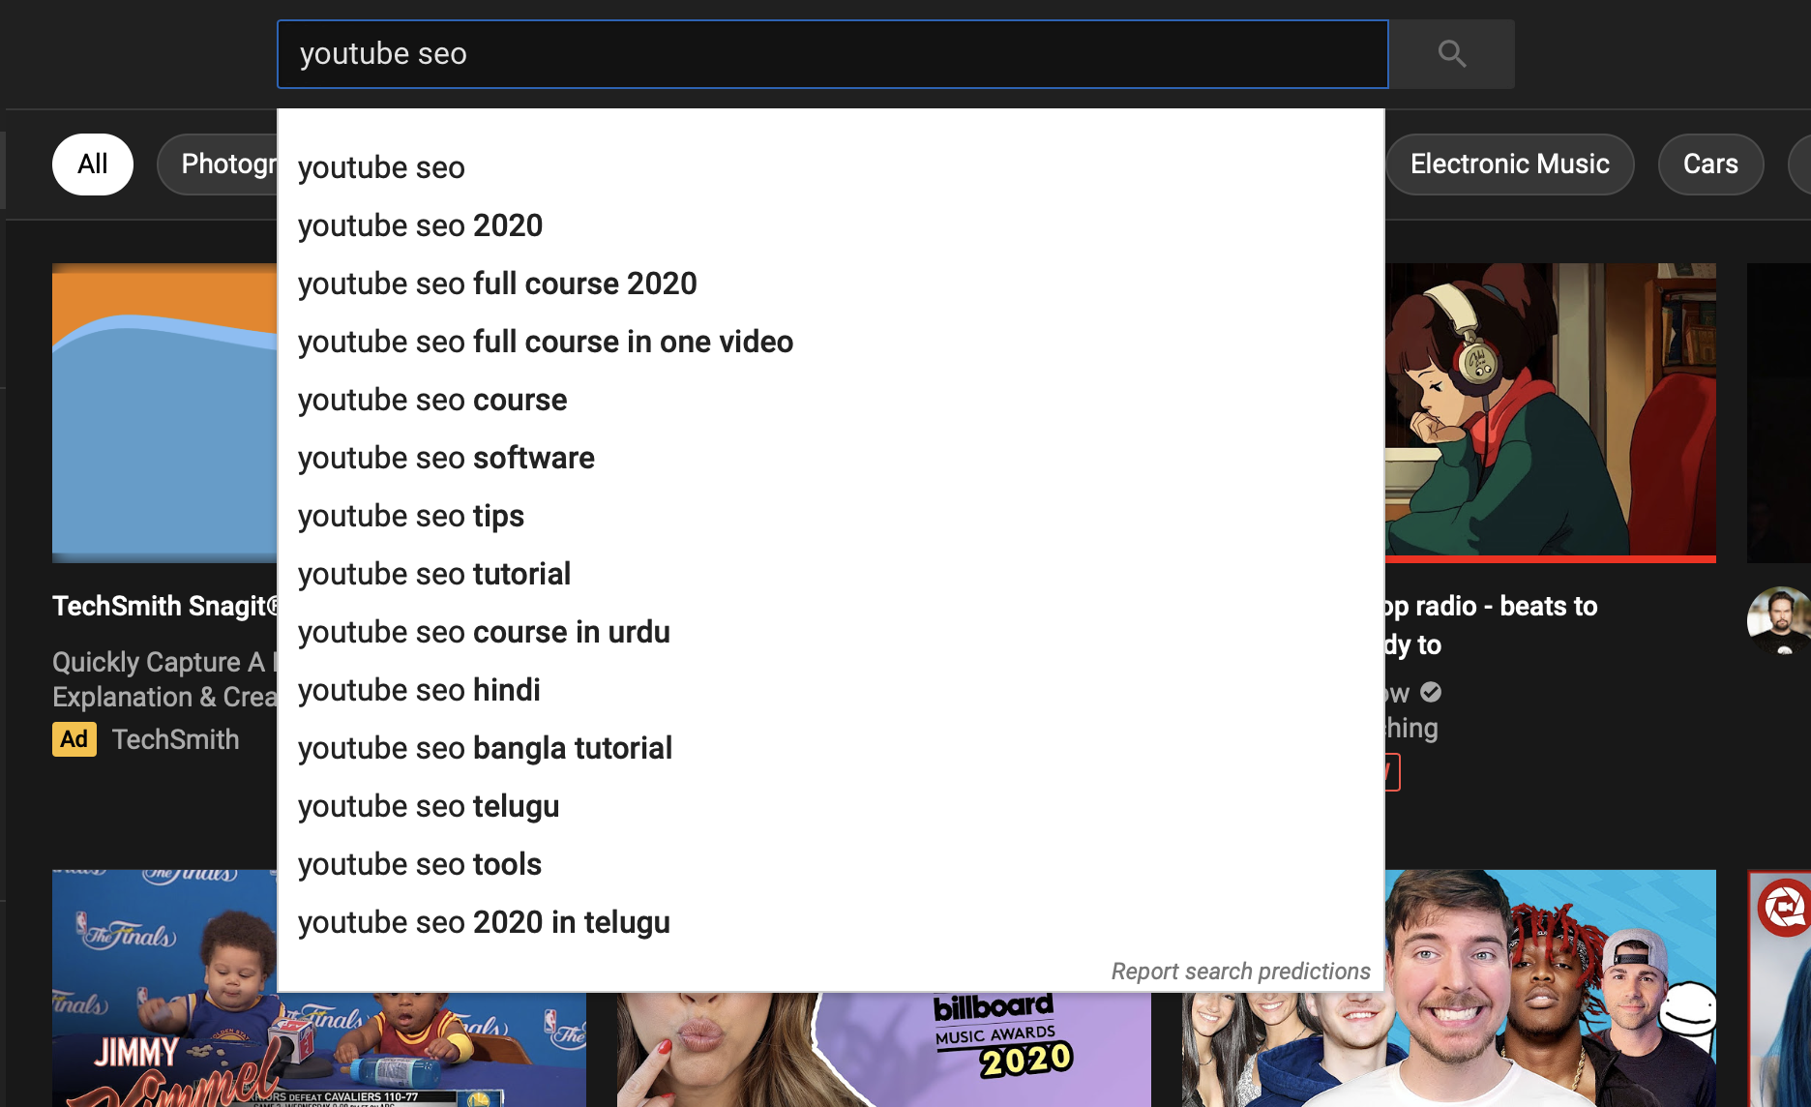The image size is (1811, 1107).
Task: Select the Cars filter chip
Action: (1710, 165)
